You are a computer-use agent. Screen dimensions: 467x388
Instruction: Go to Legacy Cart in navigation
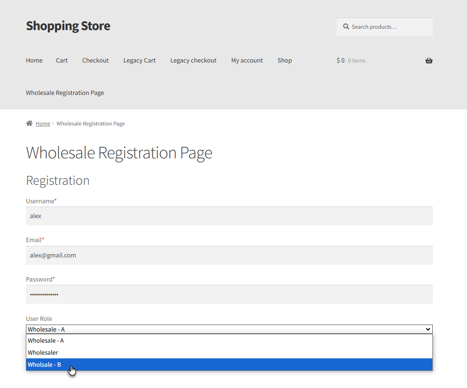click(139, 60)
